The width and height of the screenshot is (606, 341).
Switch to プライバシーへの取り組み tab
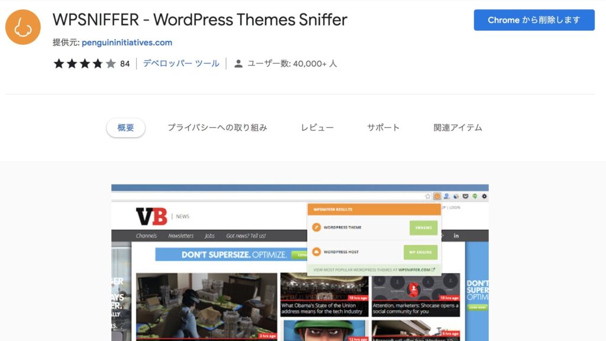tap(217, 128)
